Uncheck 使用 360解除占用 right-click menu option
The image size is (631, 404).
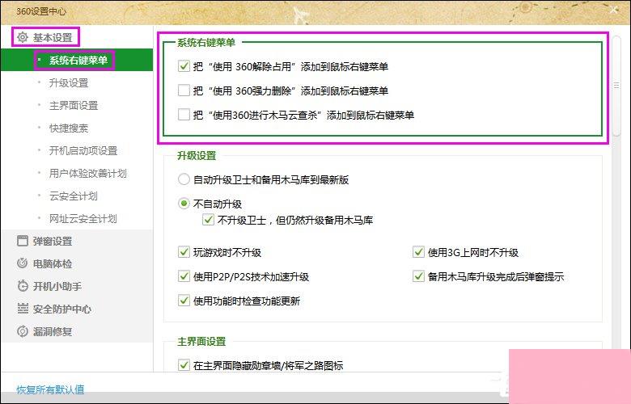(x=184, y=66)
